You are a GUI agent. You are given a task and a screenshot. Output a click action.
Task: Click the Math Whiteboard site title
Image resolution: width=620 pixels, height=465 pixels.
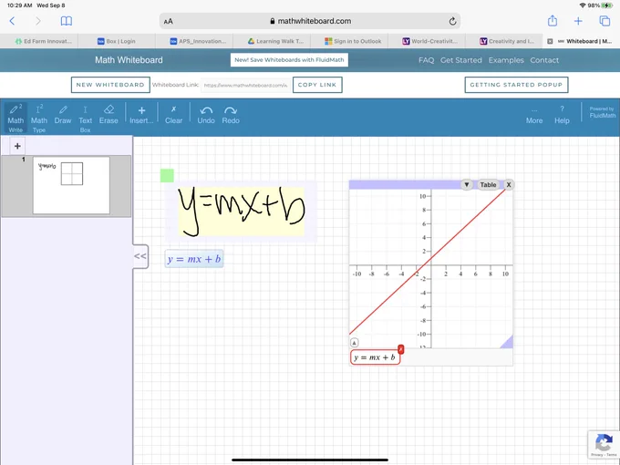[x=129, y=60]
